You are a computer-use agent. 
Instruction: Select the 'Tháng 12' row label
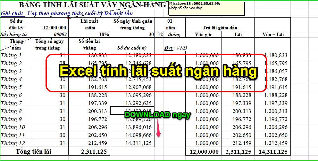point(13,143)
